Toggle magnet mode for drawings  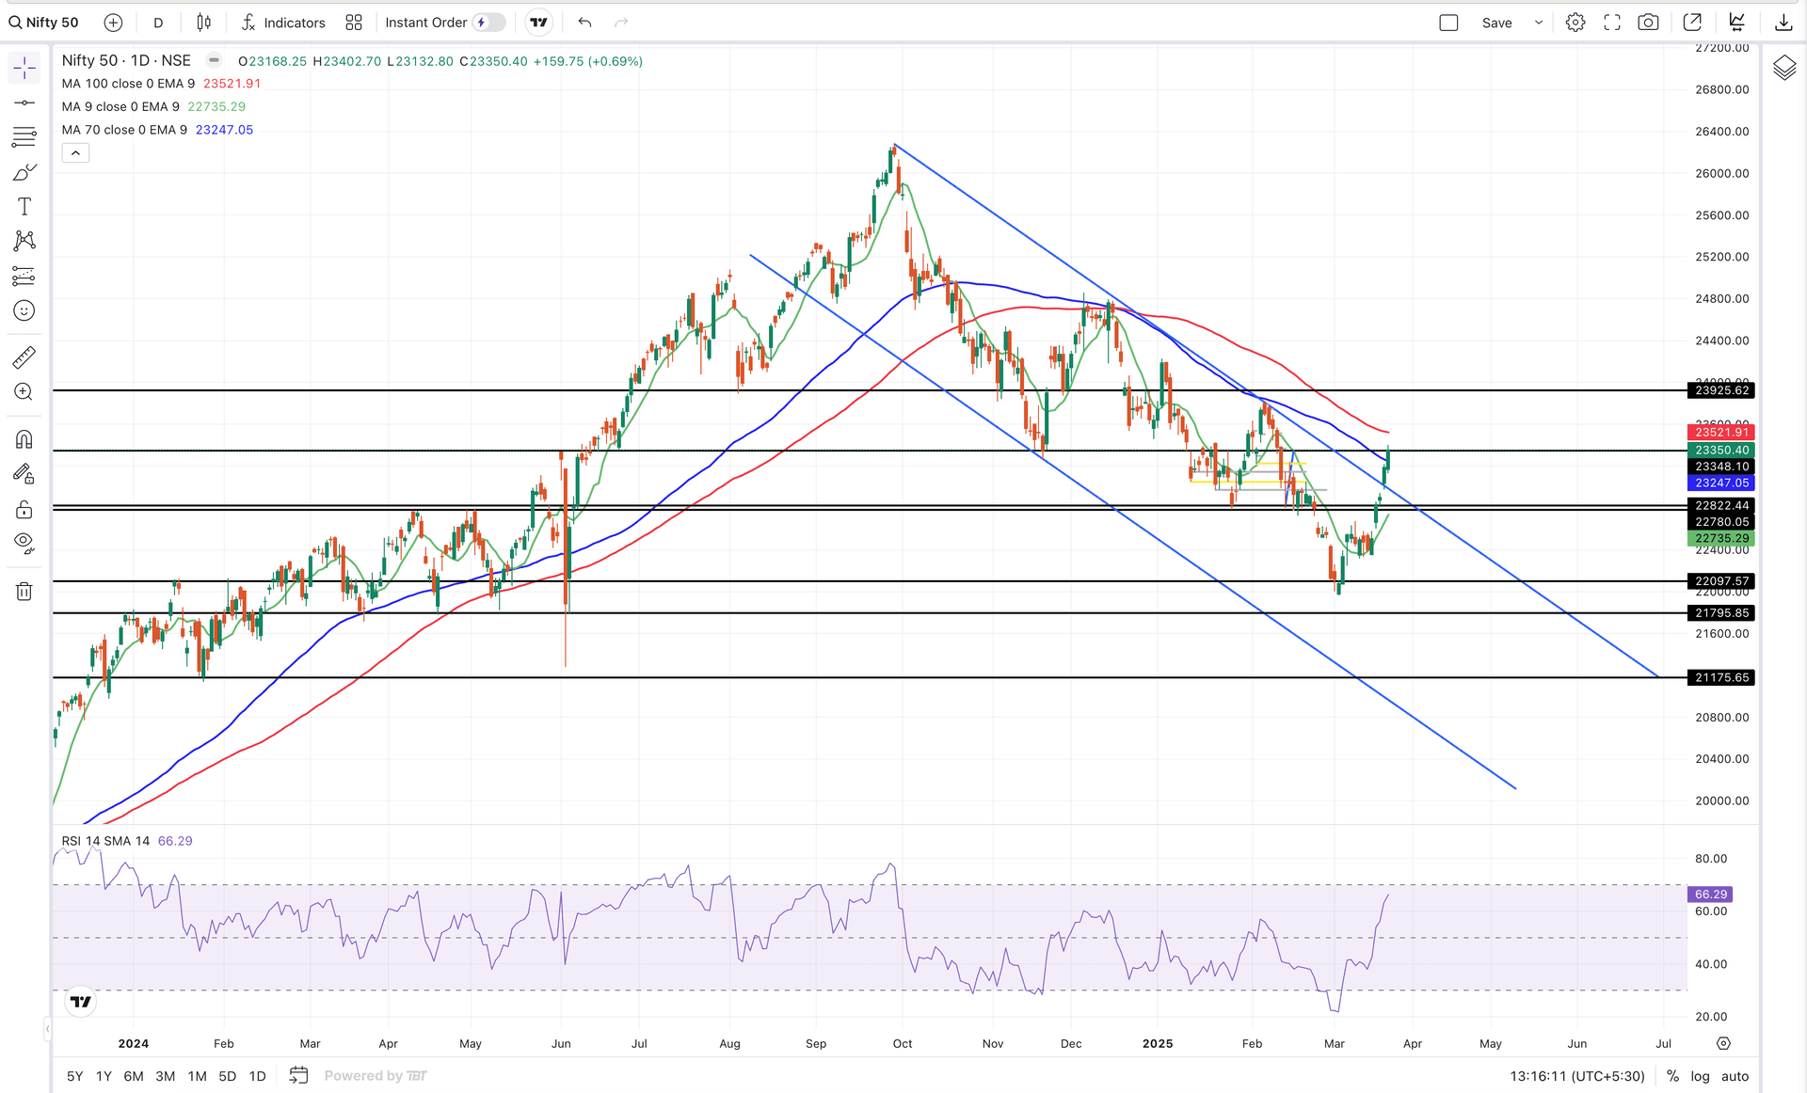point(24,439)
